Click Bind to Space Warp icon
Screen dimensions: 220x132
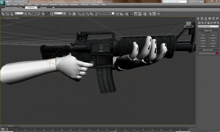11,14
